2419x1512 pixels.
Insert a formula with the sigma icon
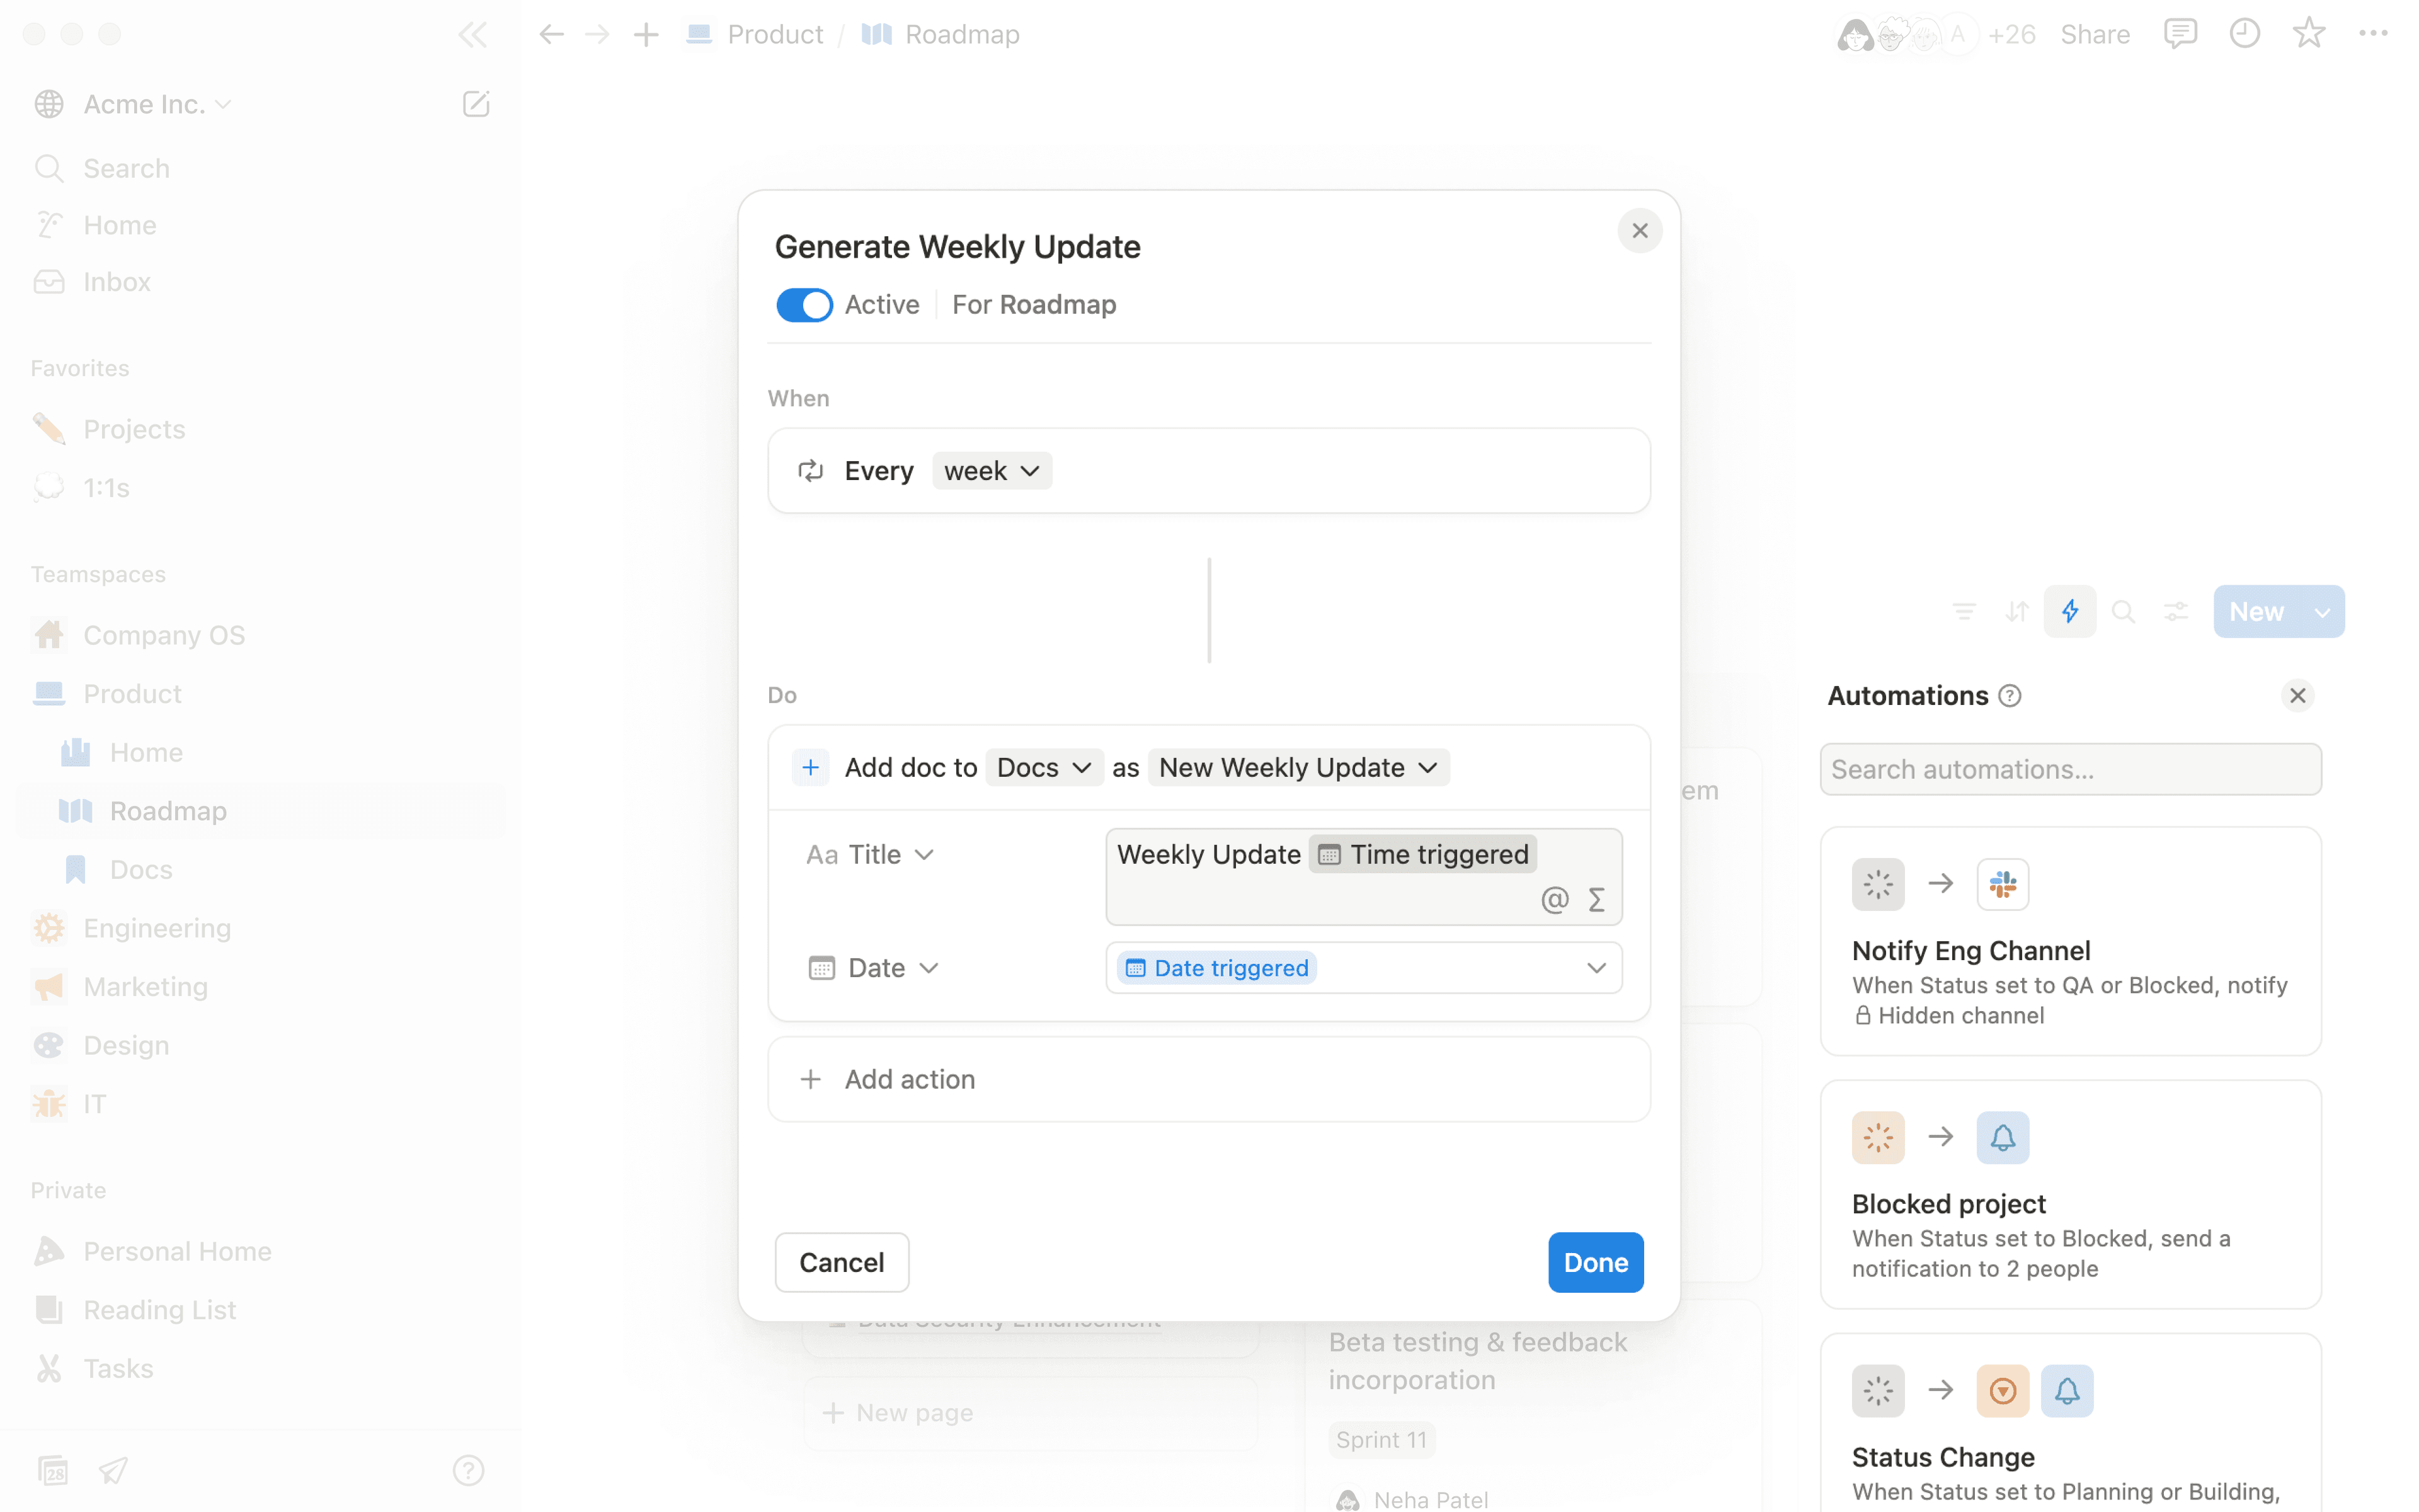pos(1596,900)
